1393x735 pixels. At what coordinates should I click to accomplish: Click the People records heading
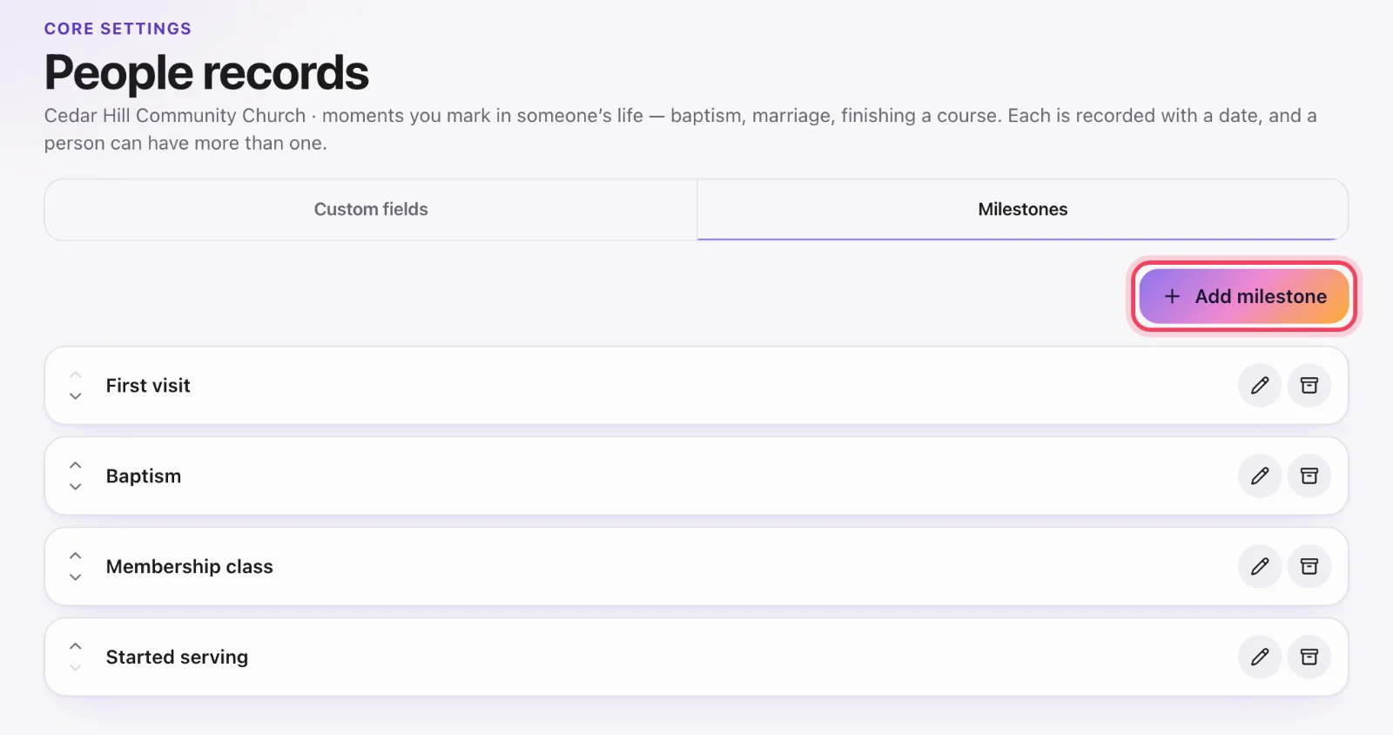[x=206, y=72]
